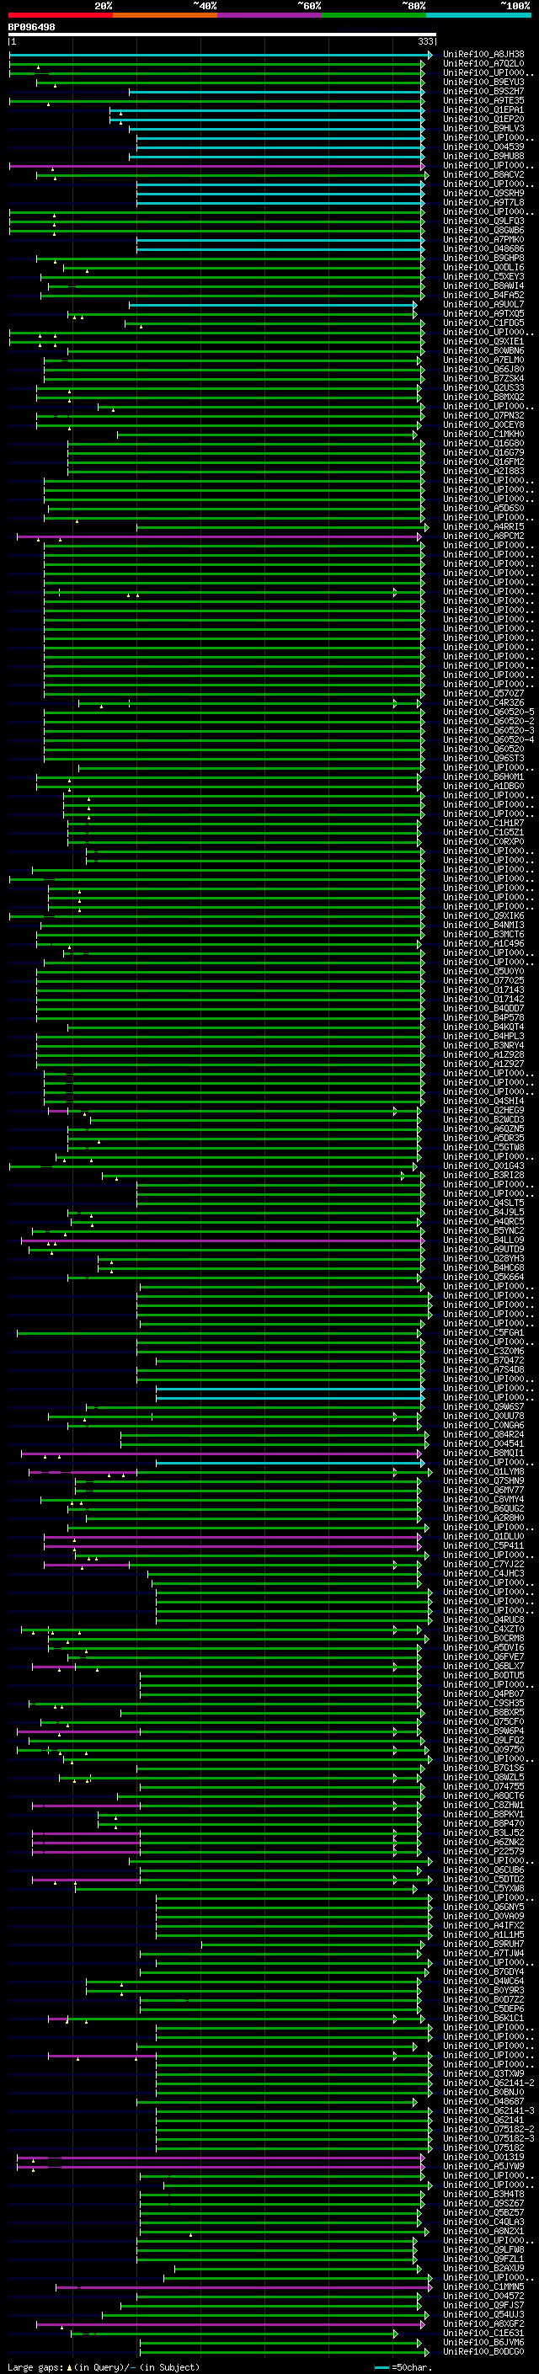Select the query name BP096498

click(31, 28)
